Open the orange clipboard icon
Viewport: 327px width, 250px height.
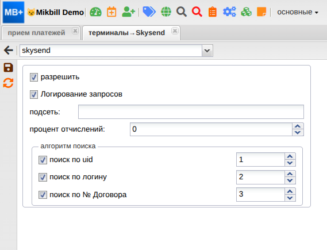(x=213, y=11)
